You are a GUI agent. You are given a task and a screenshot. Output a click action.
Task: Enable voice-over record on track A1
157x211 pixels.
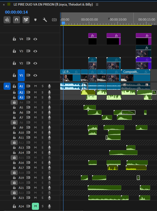49,86
